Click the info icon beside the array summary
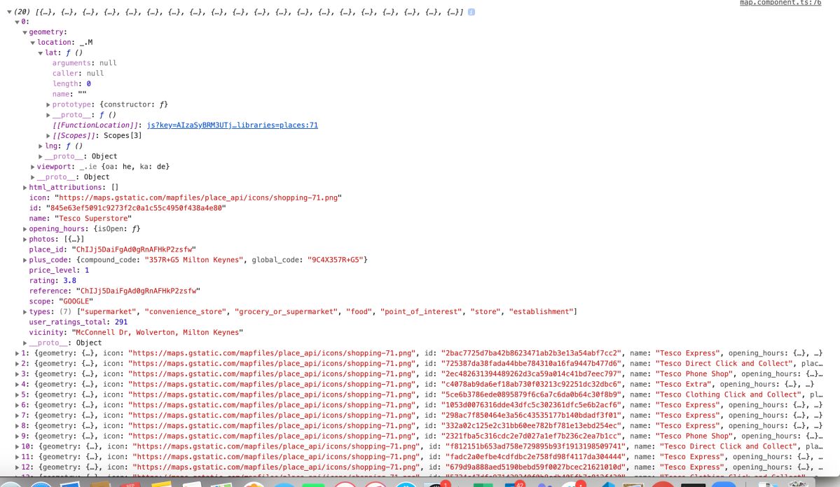 [x=471, y=12]
